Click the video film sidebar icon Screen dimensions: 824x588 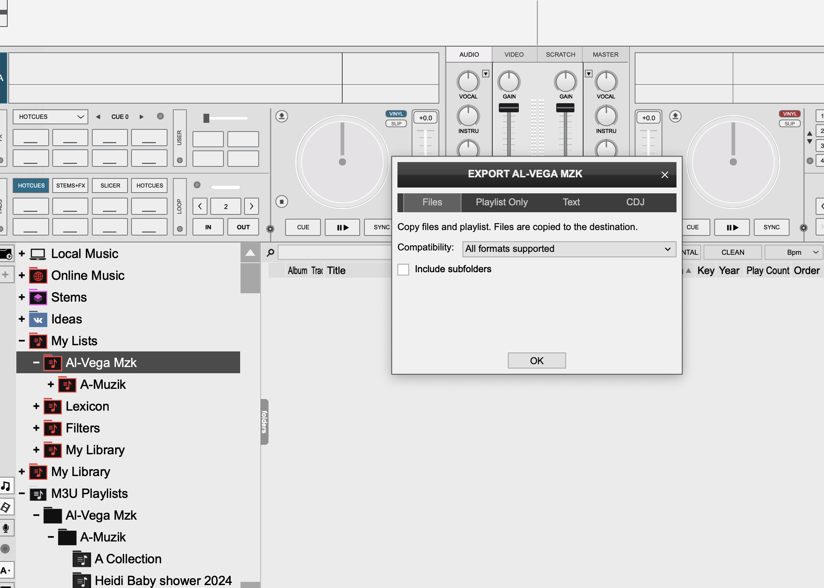(x=6, y=507)
